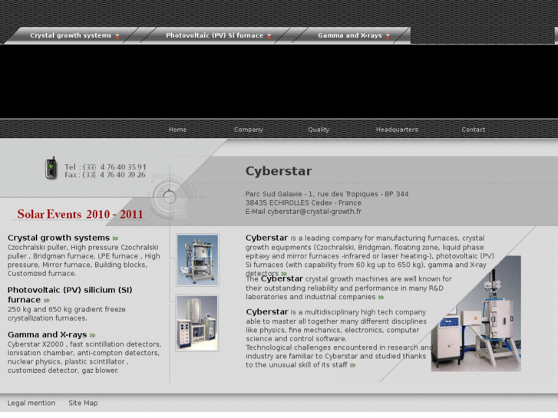The height and width of the screenshot is (418, 558).
Task: Open the photovoltaic furnace thumbnail
Action: click(x=197, y=323)
